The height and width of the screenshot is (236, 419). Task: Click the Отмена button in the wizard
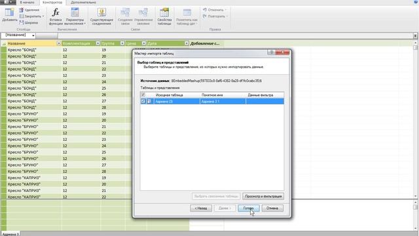pos(272,208)
